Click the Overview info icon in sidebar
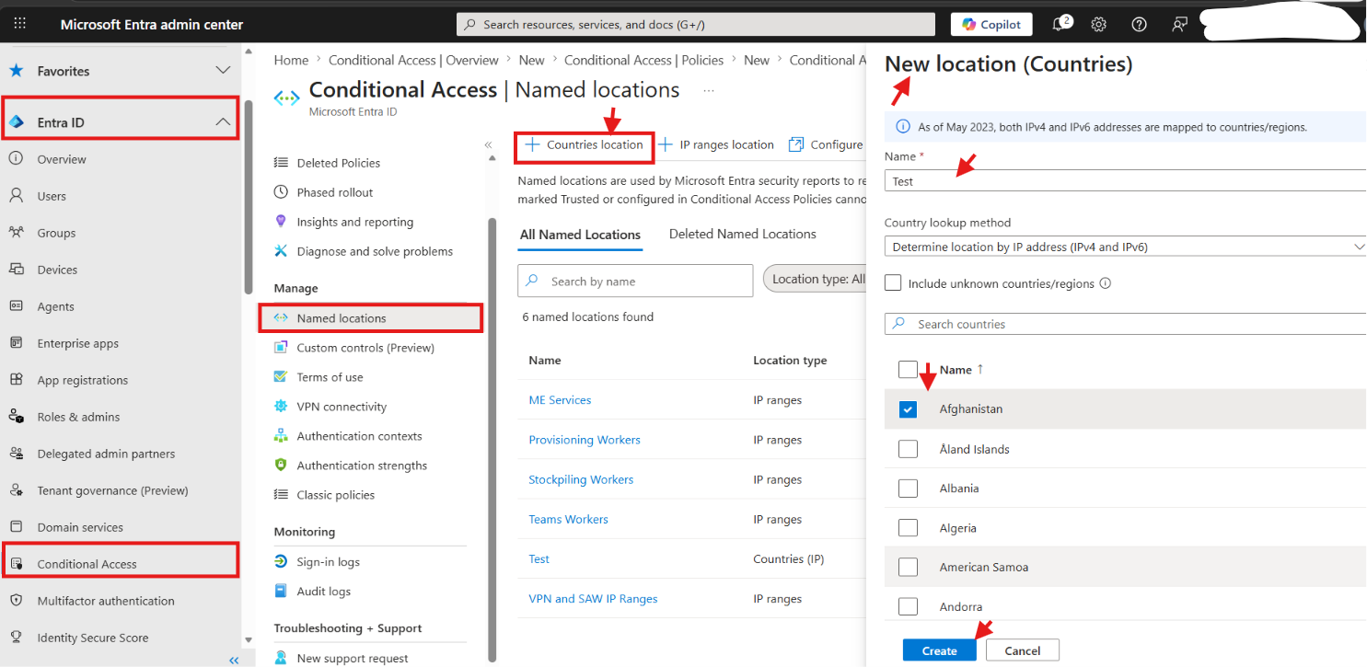Viewport: 1367px width, 667px height. click(x=17, y=159)
